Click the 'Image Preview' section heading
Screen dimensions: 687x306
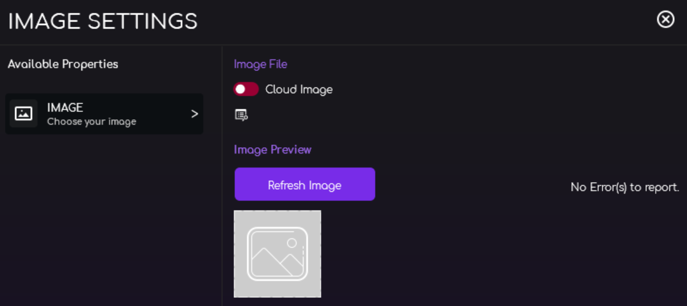(272, 150)
